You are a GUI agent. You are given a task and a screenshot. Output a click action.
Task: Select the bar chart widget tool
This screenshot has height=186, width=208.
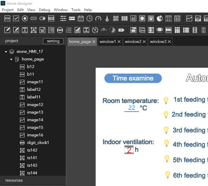[133, 18]
